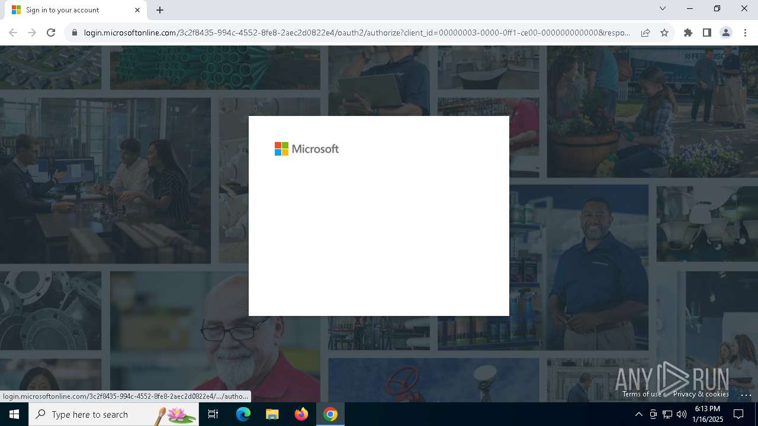Go back using the back arrow
758x426 pixels.
13,33
